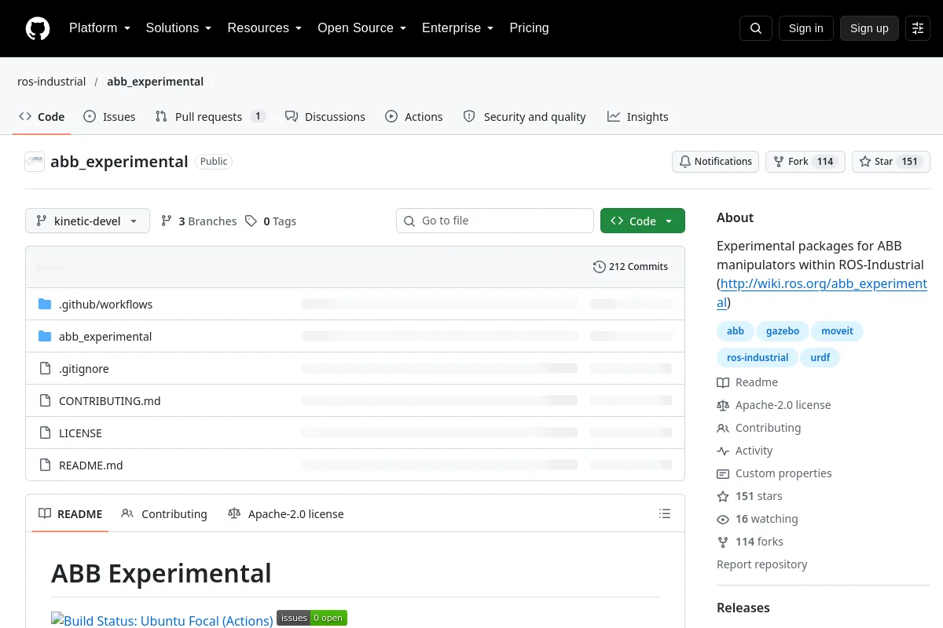Click the Sign up button
Screen dimensions: 943x628
[x=869, y=28]
